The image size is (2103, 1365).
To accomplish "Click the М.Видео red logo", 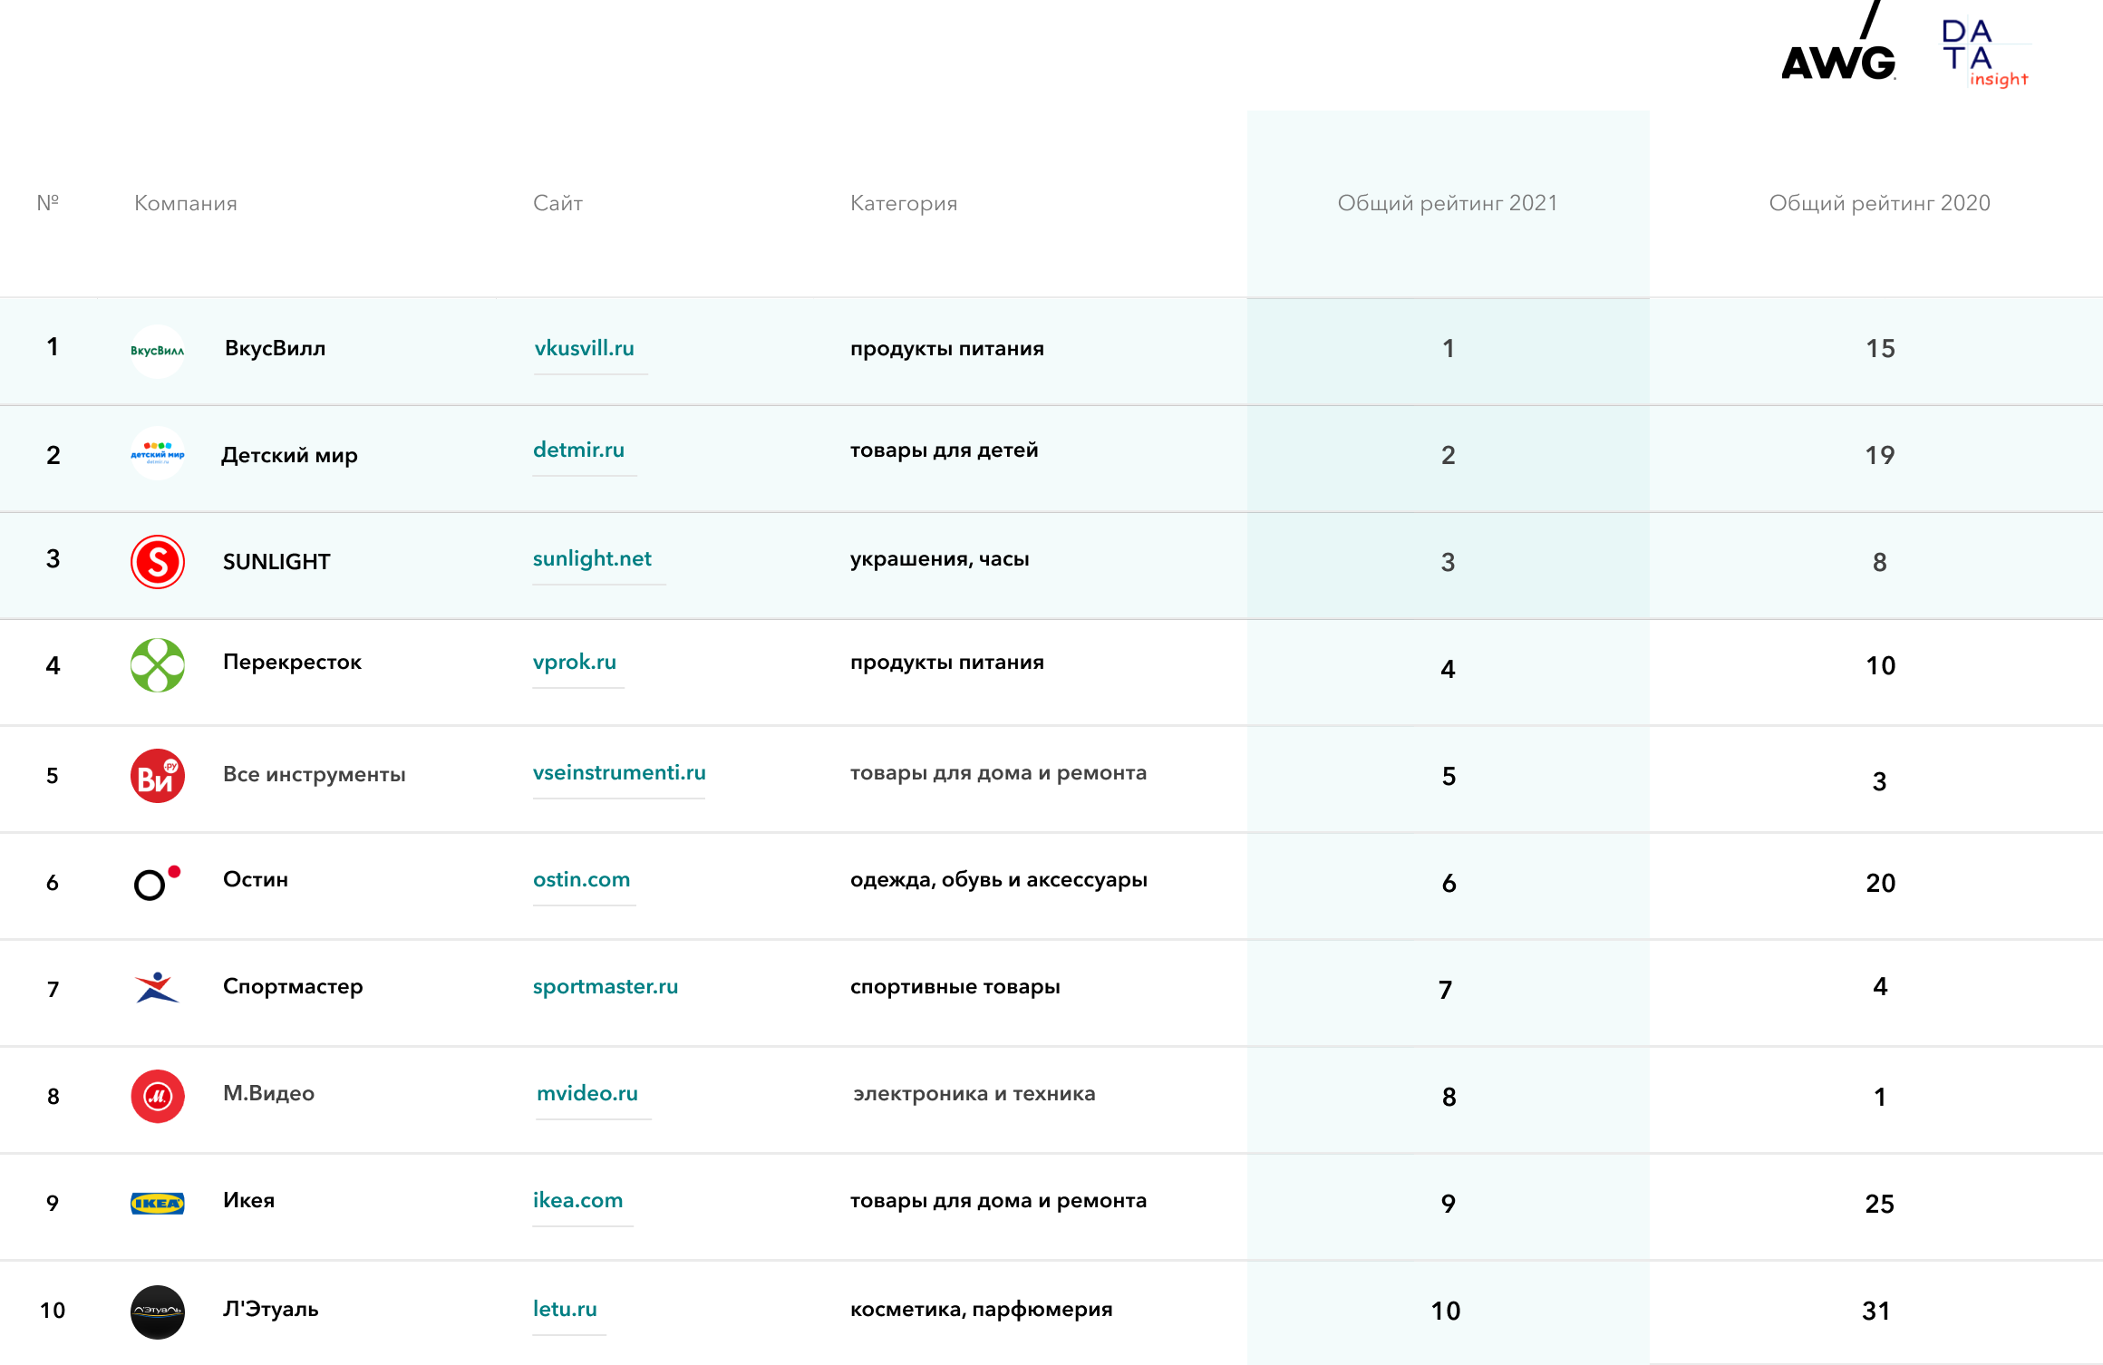I will click(x=158, y=1097).
